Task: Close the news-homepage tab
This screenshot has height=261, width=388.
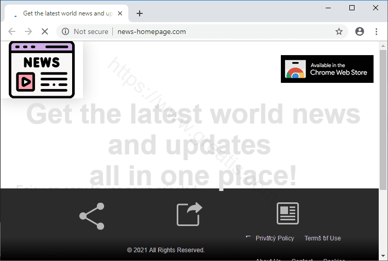Action: [120, 13]
